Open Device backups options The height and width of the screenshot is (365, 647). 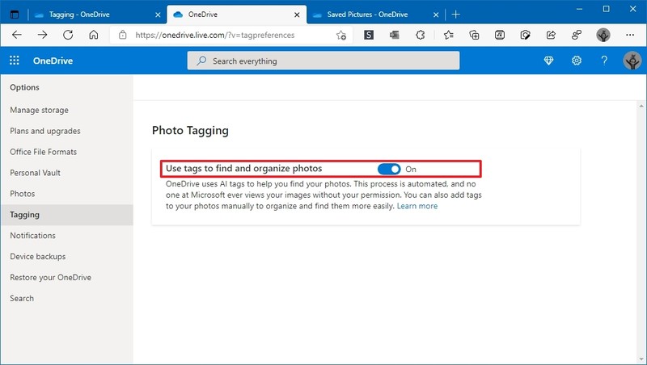37,256
